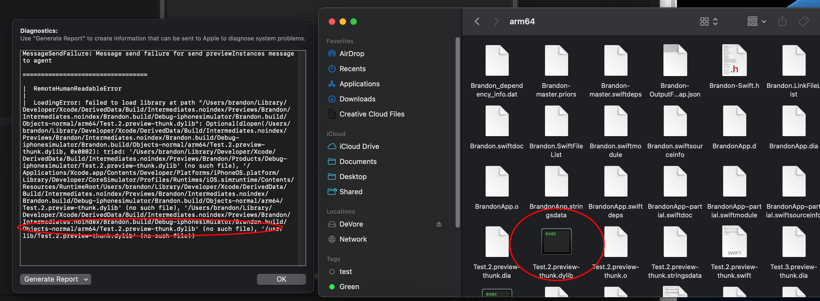The height and width of the screenshot is (301, 820).
Task: Click the Tags sidebar heading
Action: click(x=333, y=259)
